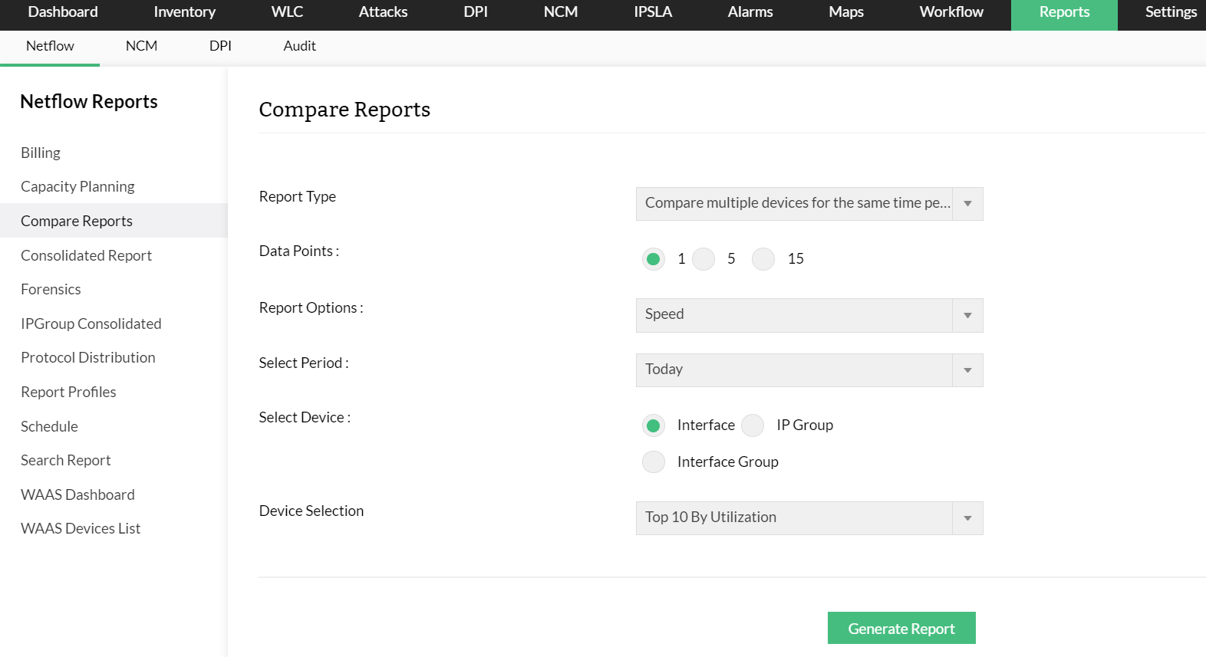1206x657 pixels.
Task: Open the Forensics report link
Action: [51, 290]
